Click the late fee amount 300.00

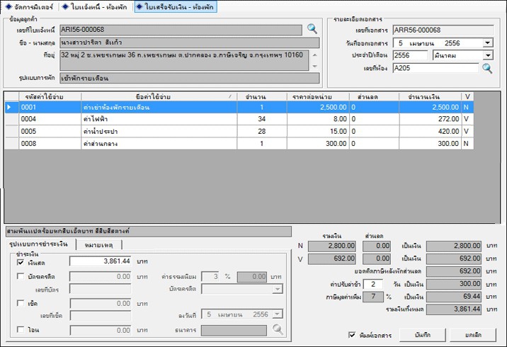point(454,284)
